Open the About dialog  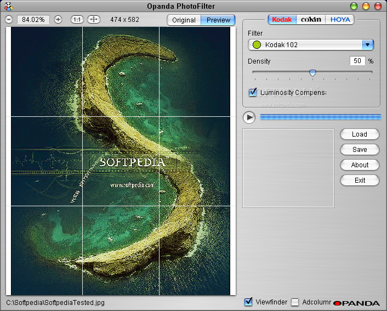tap(360, 165)
